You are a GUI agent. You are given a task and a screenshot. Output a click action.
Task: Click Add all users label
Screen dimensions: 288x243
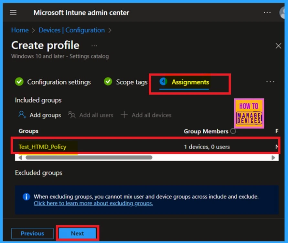tap(96, 115)
